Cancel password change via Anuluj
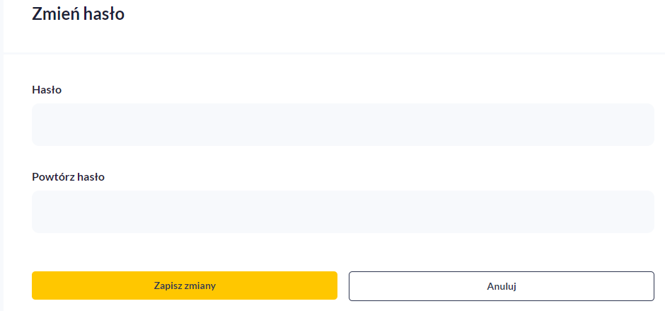The height and width of the screenshot is (311, 665). point(501,286)
